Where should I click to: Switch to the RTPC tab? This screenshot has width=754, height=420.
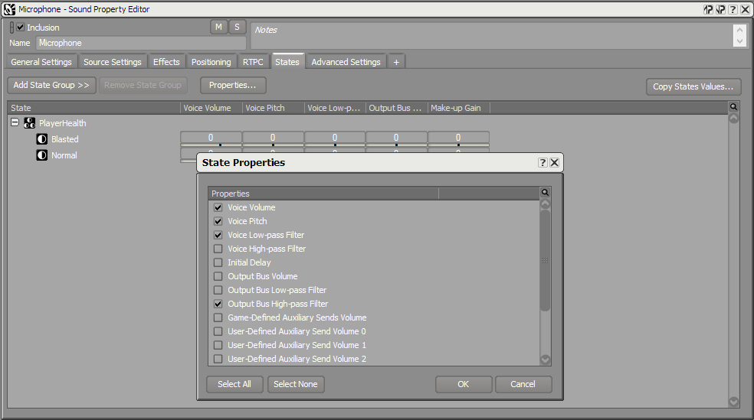tap(253, 62)
